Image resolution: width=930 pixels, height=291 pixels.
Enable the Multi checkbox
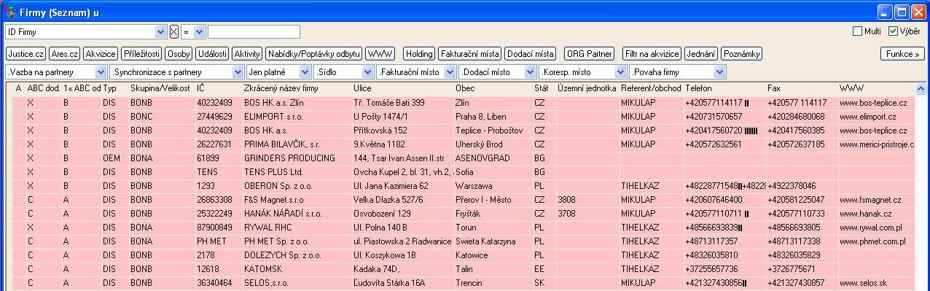tap(857, 31)
